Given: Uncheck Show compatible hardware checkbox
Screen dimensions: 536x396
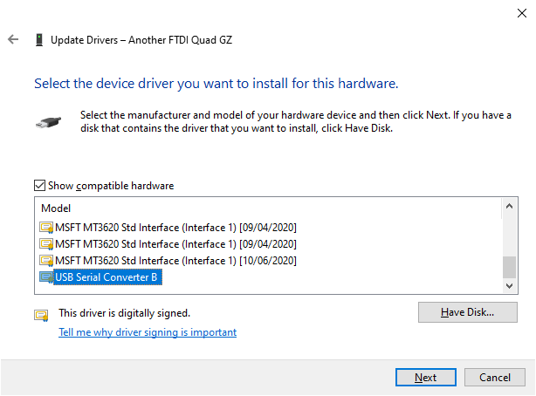Looking at the screenshot, I should 39,186.
